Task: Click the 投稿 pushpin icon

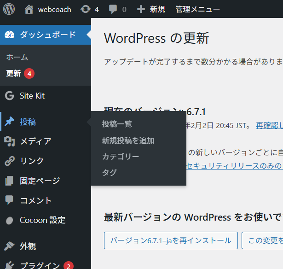Action: pyautogui.click(x=9, y=122)
